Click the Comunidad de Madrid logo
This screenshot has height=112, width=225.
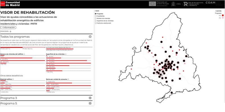pos(10,4)
